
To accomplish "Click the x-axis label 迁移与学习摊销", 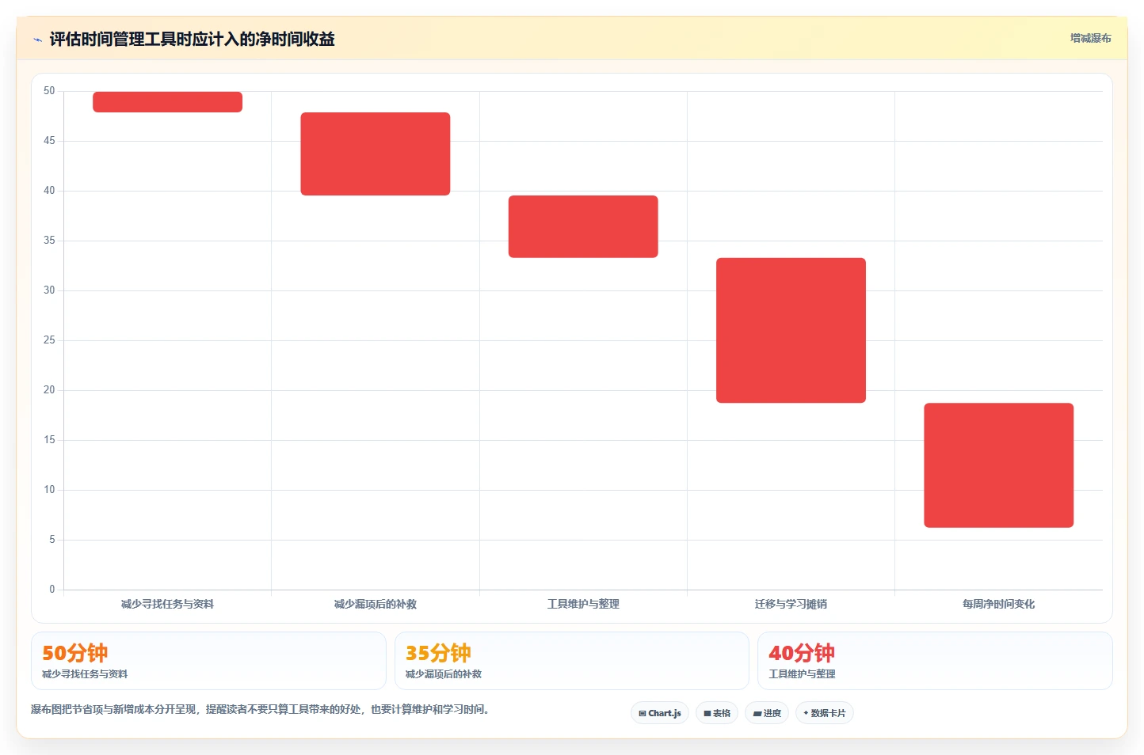I will tap(791, 604).
